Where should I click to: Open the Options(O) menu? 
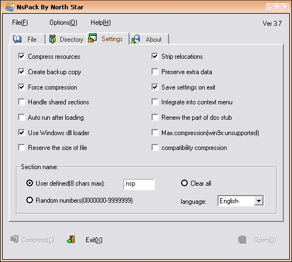click(x=63, y=23)
